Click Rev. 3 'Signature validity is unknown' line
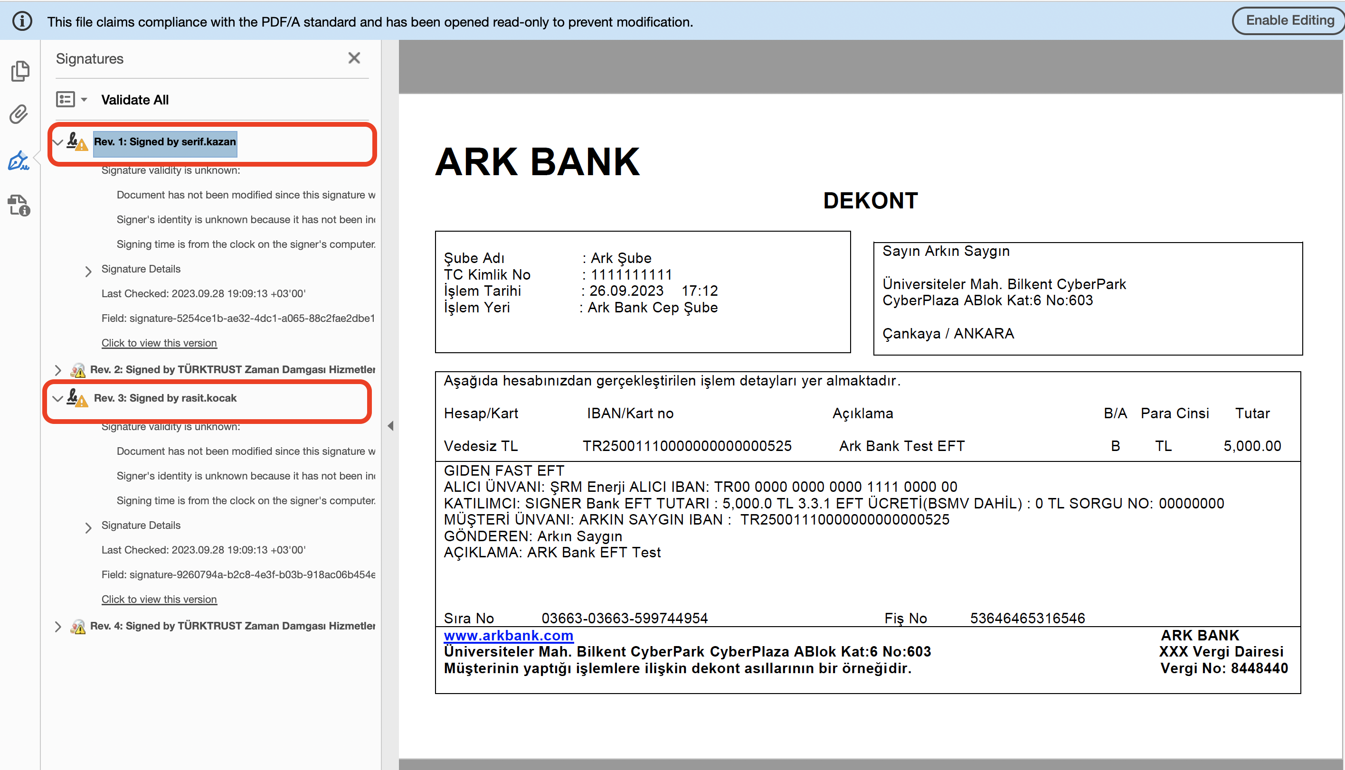1345x770 pixels. (171, 426)
